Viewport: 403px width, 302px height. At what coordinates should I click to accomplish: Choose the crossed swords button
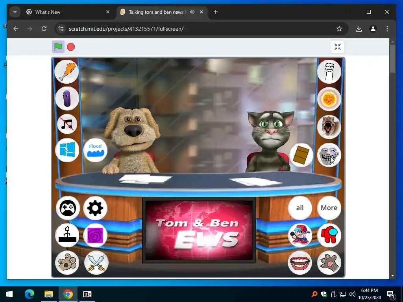[96, 263]
